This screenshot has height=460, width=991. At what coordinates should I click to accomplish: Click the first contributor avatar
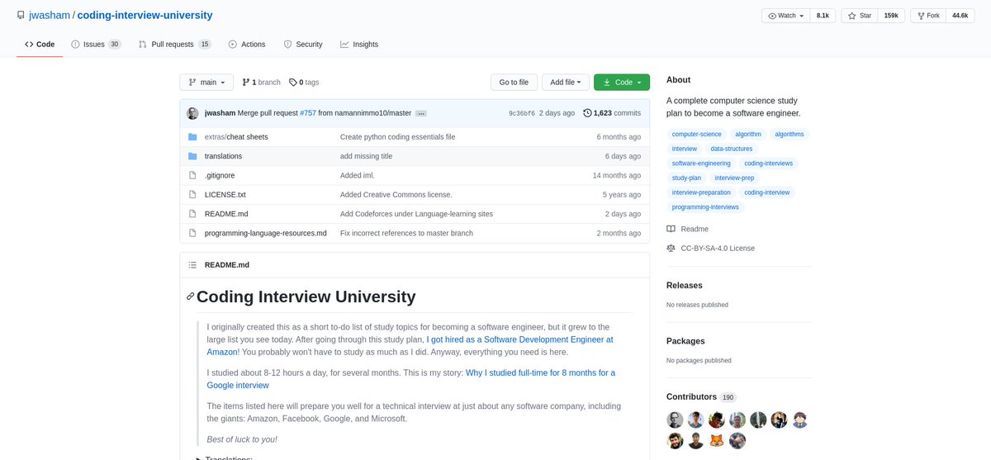click(x=675, y=420)
